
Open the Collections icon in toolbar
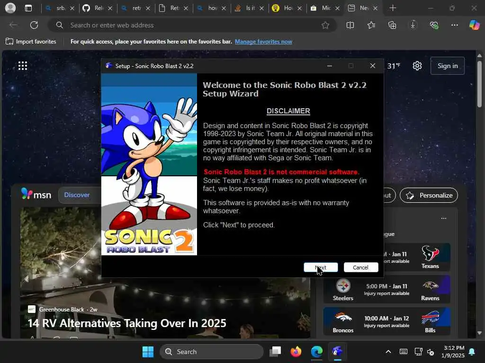pos(392,25)
